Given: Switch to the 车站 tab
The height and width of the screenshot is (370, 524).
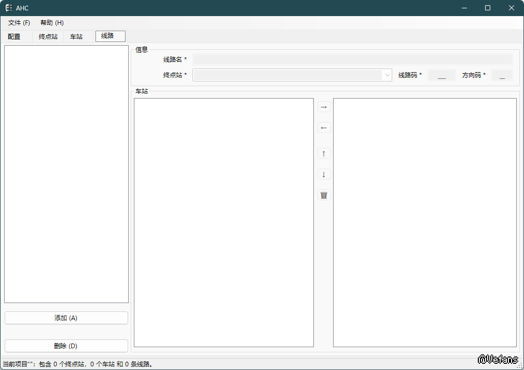Looking at the screenshot, I should (76, 37).
